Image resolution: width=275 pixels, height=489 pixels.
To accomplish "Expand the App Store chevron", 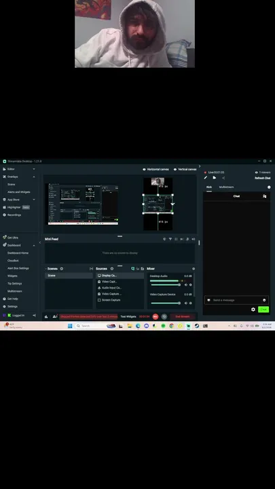I will click(34, 200).
